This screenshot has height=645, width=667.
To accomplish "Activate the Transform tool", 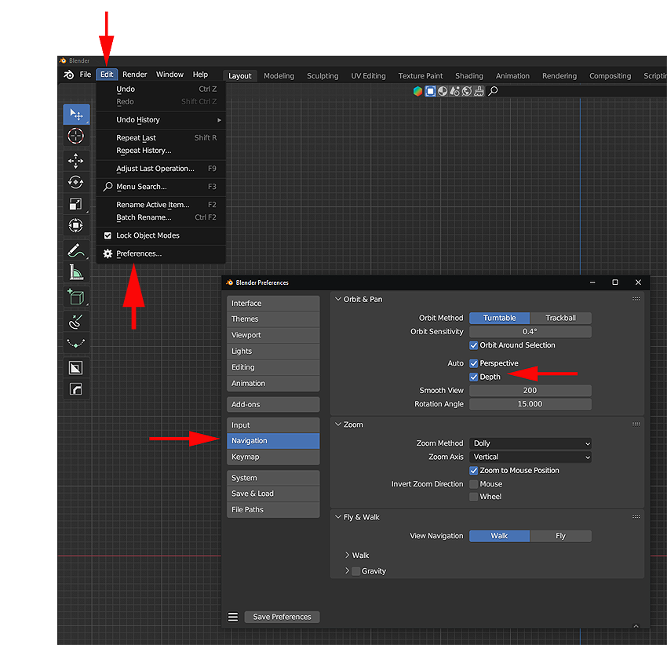I will (75, 225).
